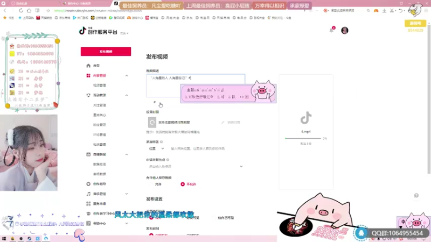Click the gamepad icon in browser toolbar
The image size is (431, 242).
point(376,10)
